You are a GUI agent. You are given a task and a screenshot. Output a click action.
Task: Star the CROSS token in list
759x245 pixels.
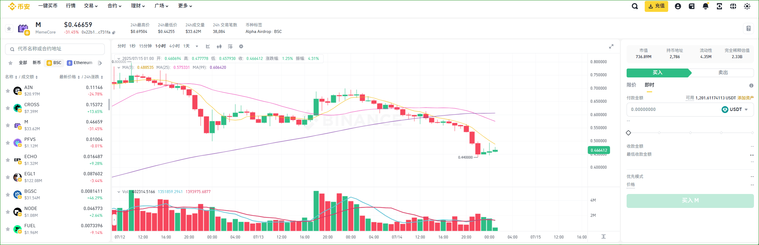coord(8,108)
